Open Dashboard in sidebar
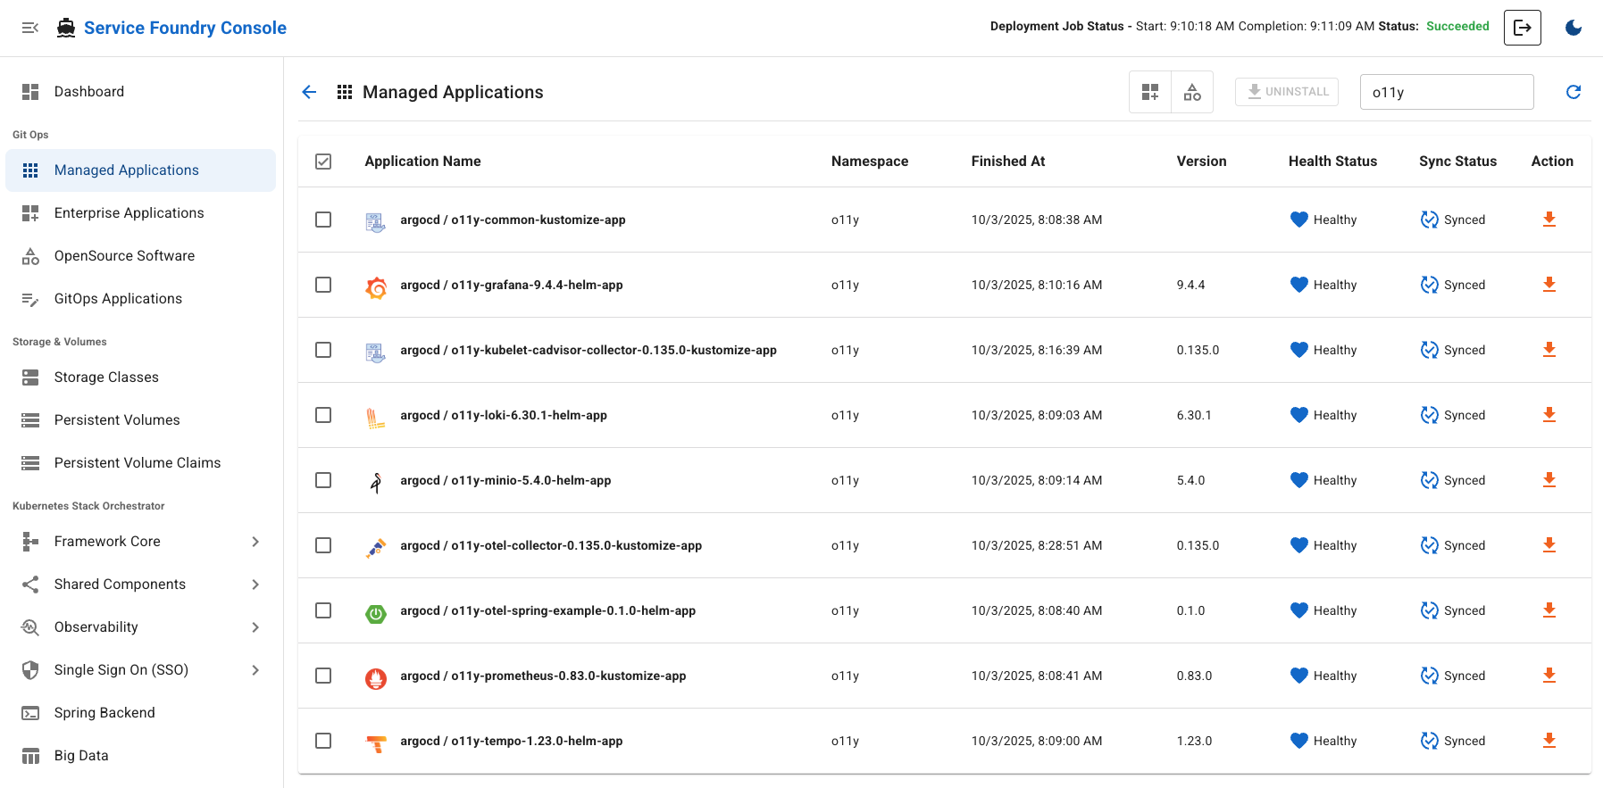 141,92
